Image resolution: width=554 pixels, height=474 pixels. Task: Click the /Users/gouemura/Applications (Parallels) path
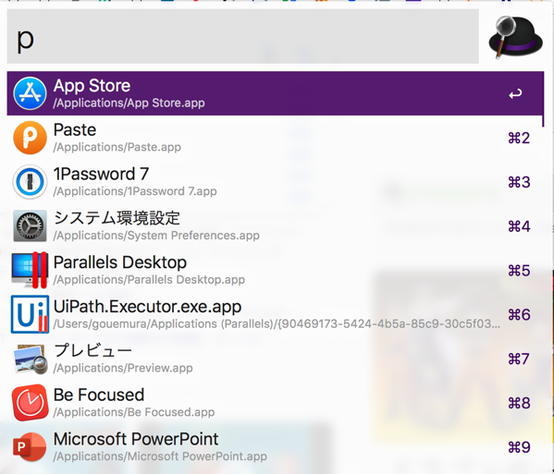point(277,323)
